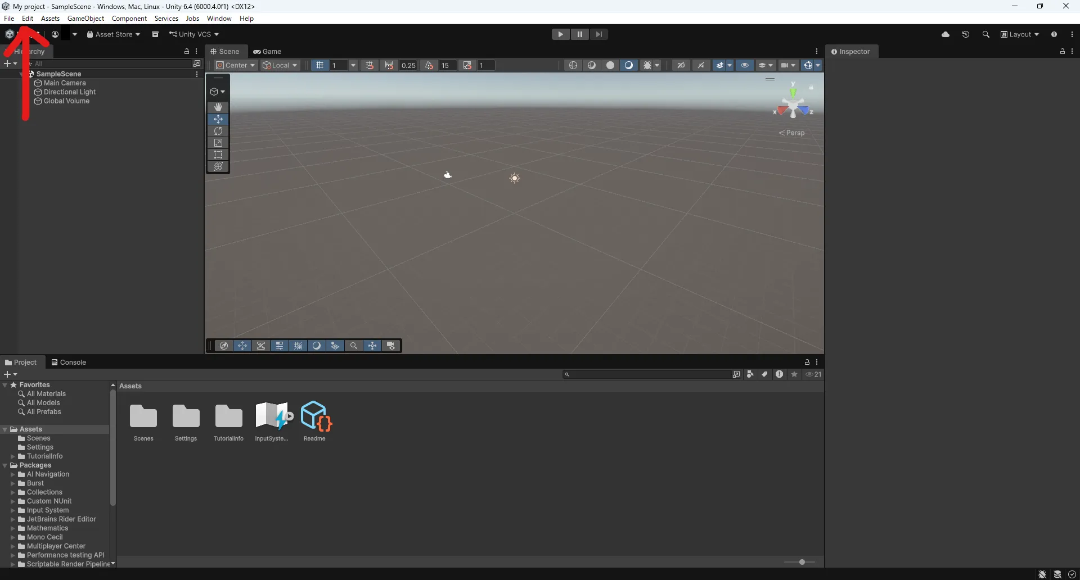Viewport: 1080px width, 580px height.
Task: Open the Layout dropdown
Action: (1020, 34)
